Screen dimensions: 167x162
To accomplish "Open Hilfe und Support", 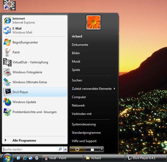I will click(x=84, y=141).
